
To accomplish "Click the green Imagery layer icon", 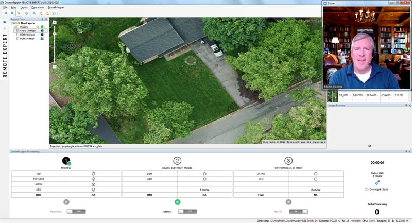I will pyautogui.click(x=42, y=27).
